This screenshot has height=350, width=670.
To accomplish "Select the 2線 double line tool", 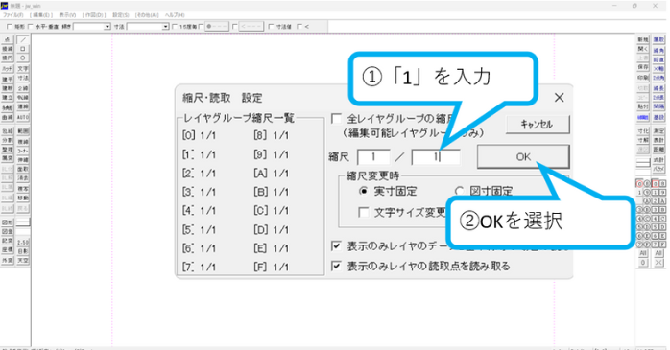I will (23, 88).
